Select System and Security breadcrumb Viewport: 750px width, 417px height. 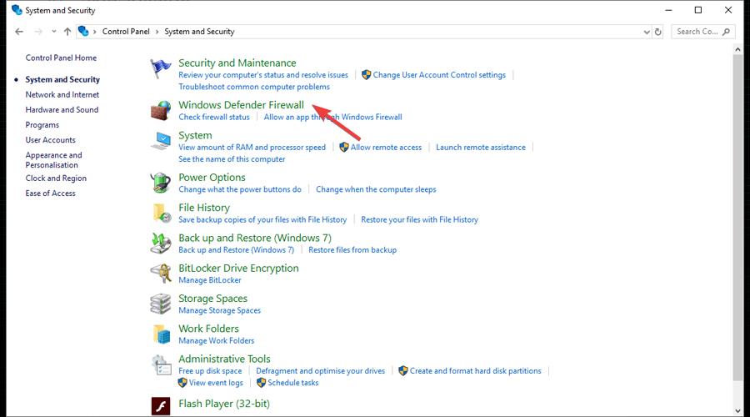(x=199, y=32)
